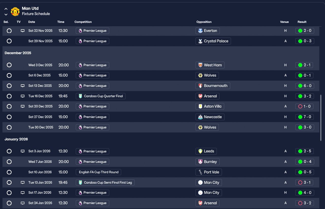Screen dimensions: 325x209
Task: Sort by the Competition column header
Action: 83,22
